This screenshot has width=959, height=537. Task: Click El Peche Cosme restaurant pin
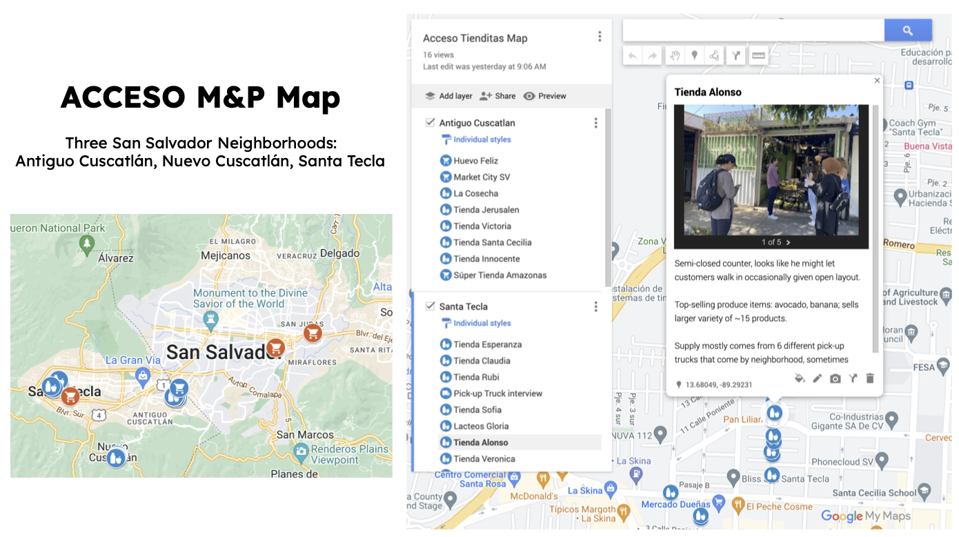point(738,505)
